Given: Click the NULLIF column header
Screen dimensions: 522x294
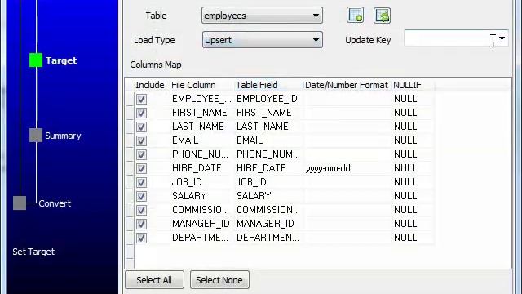Looking at the screenshot, I should [407, 85].
